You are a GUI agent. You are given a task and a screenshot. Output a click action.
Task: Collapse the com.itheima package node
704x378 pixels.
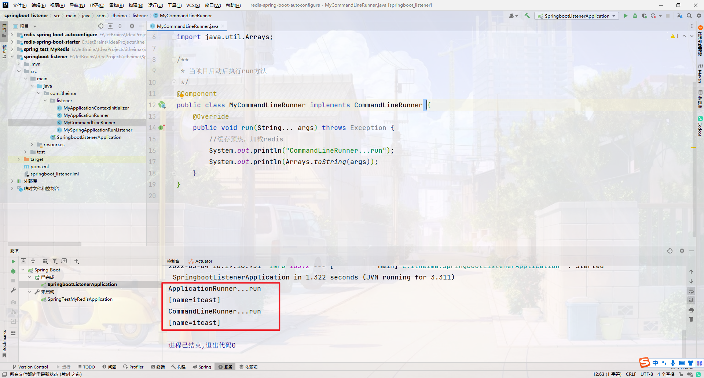point(38,93)
